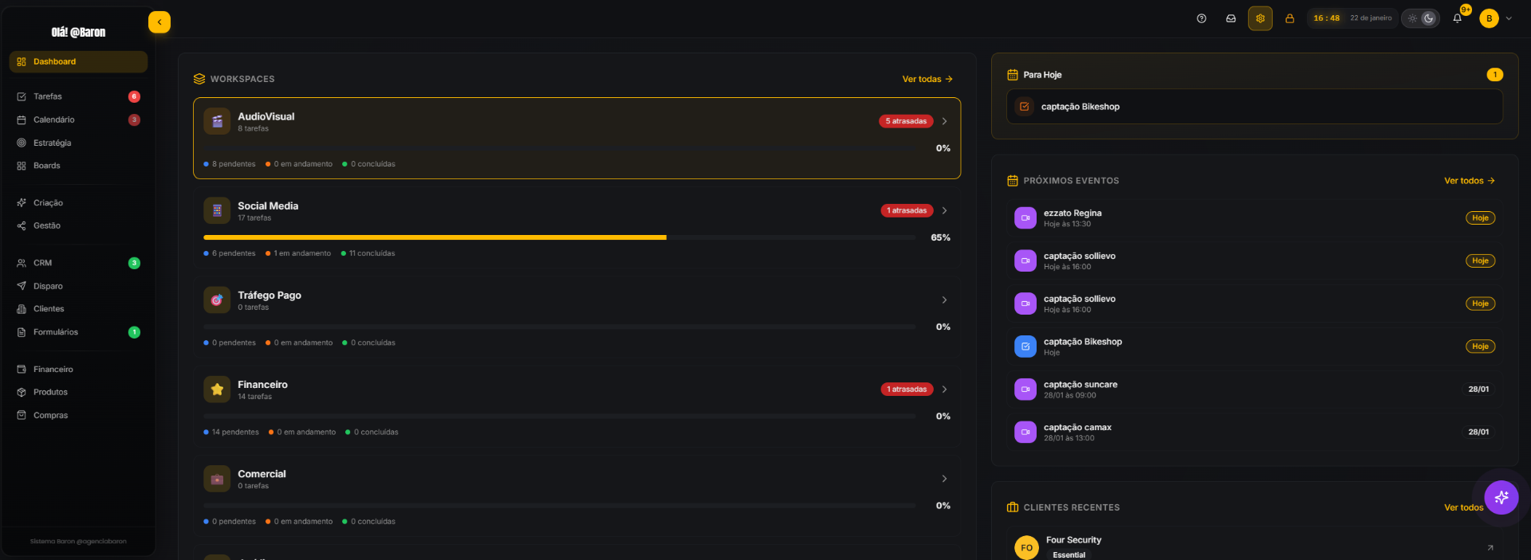This screenshot has width=1531, height=560.
Task: Click the Social Media progress bar
Action: point(560,237)
